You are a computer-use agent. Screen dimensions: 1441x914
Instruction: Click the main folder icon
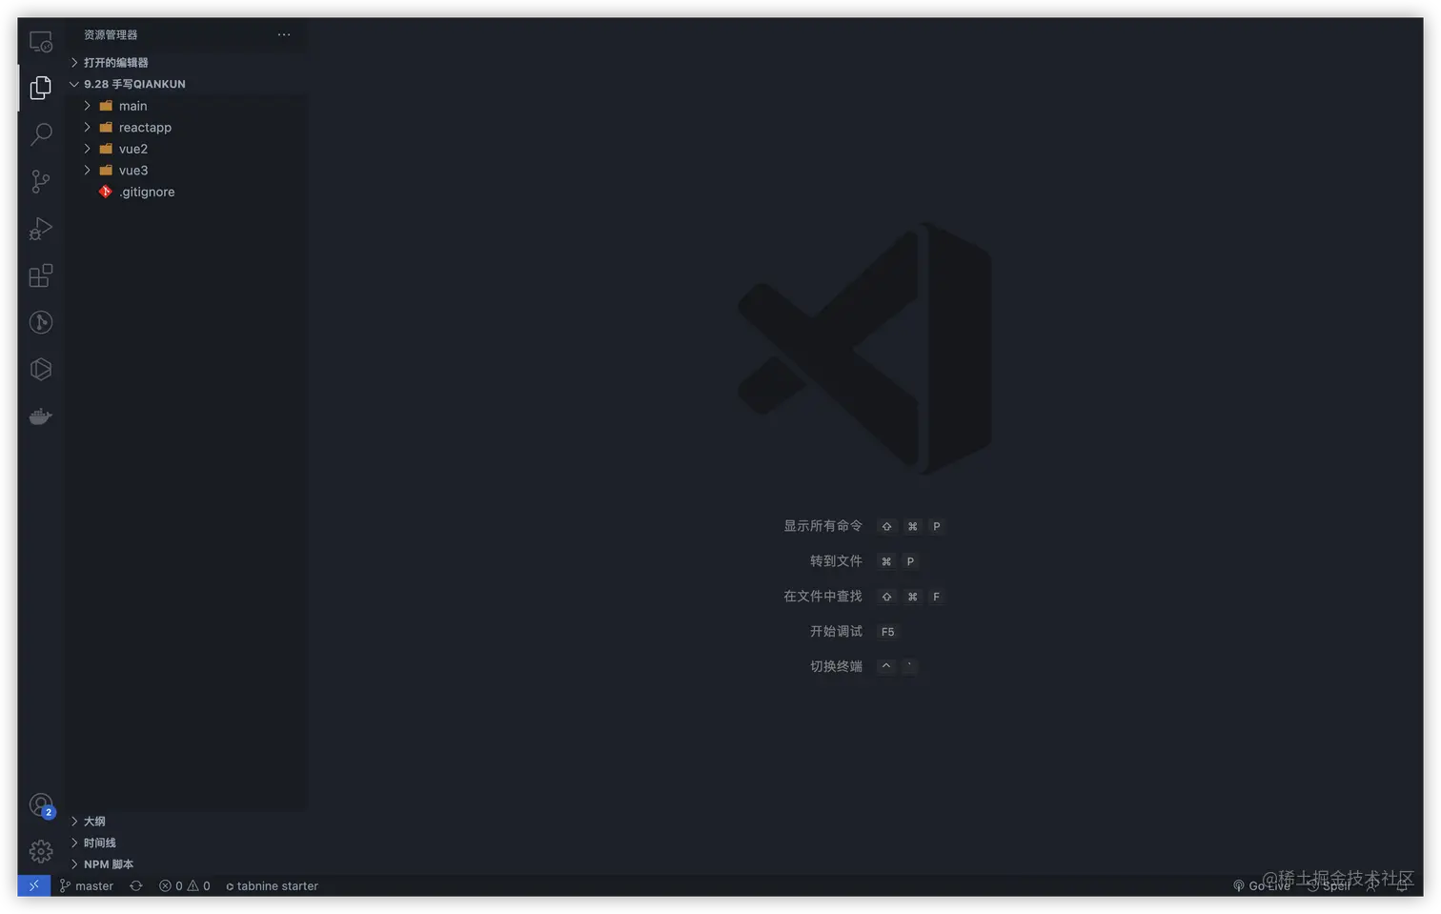(106, 106)
